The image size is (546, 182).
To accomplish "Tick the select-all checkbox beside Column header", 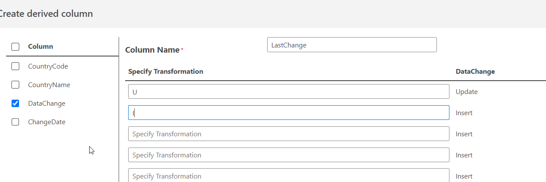I will 15,47.
